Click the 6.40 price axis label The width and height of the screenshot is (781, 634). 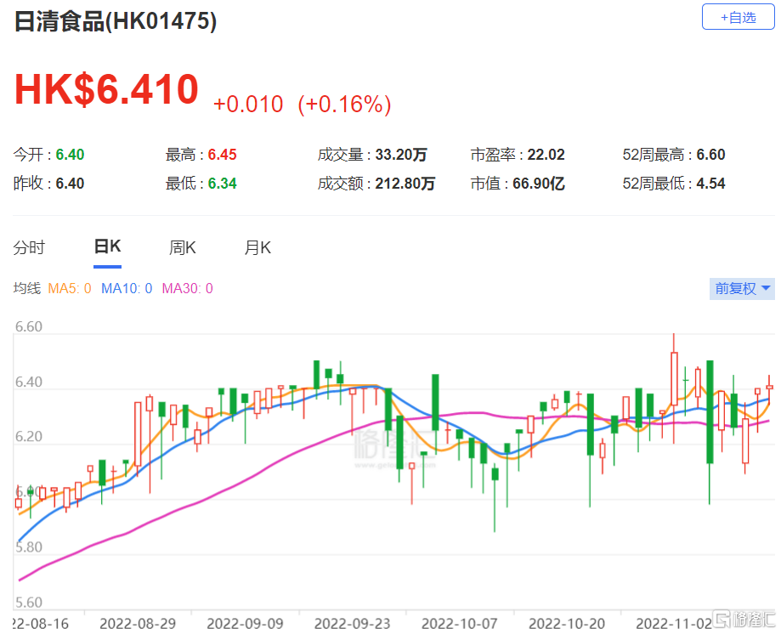pos(28,382)
